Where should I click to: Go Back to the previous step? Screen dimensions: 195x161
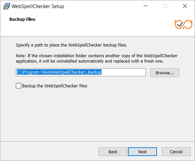click(x=113, y=152)
